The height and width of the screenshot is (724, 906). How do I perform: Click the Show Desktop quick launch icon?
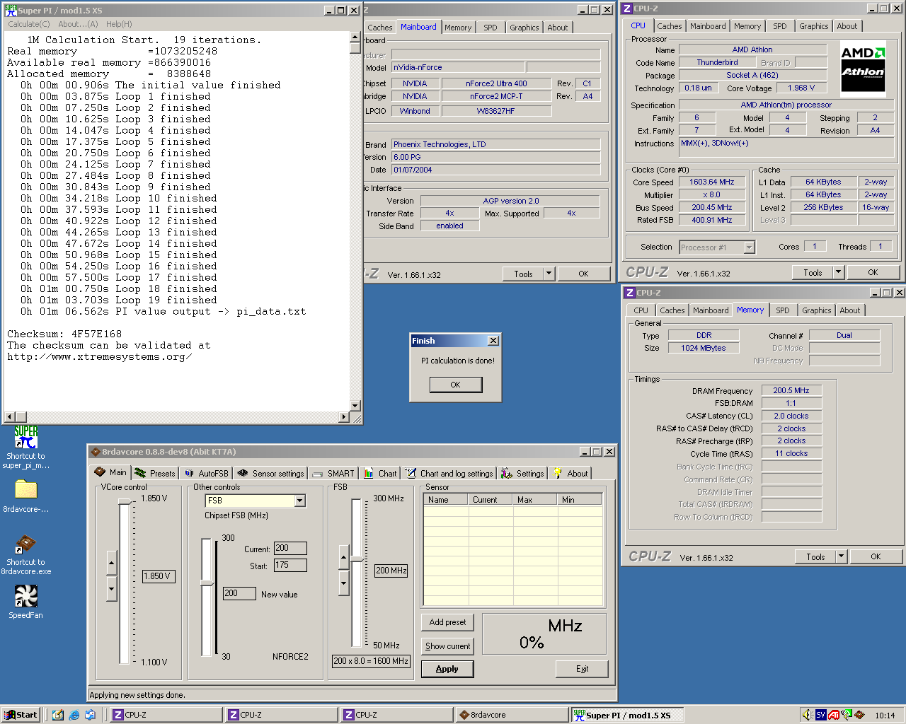pos(58,715)
